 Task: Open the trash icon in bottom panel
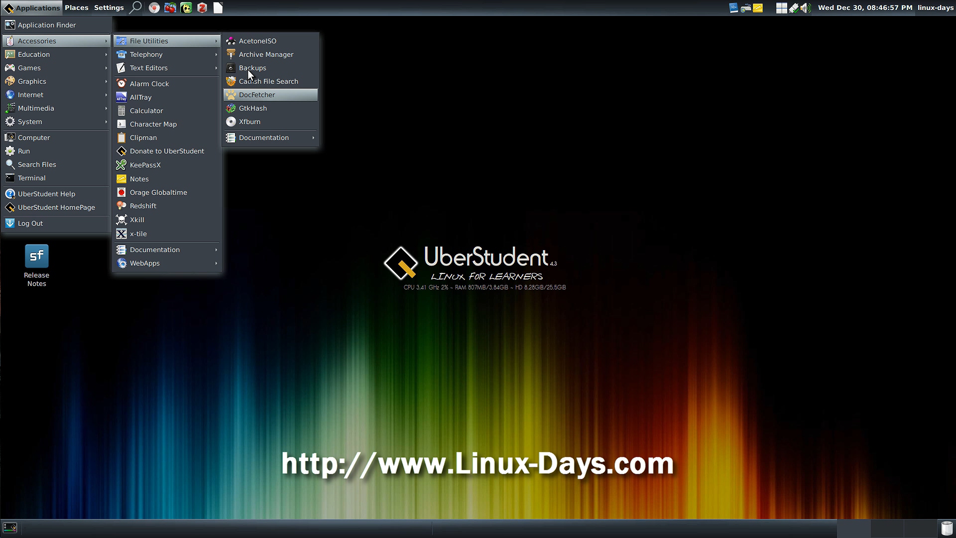[947, 528]
